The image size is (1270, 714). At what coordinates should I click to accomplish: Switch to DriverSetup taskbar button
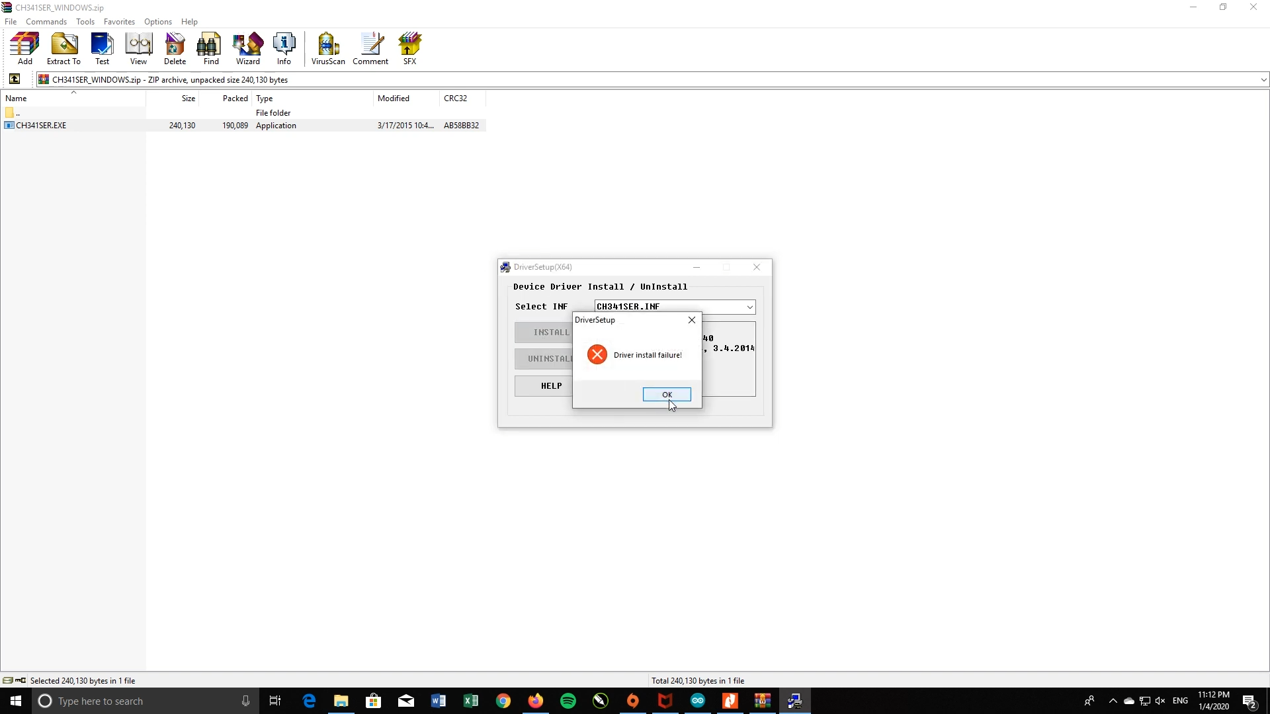(x=795, y=701)
